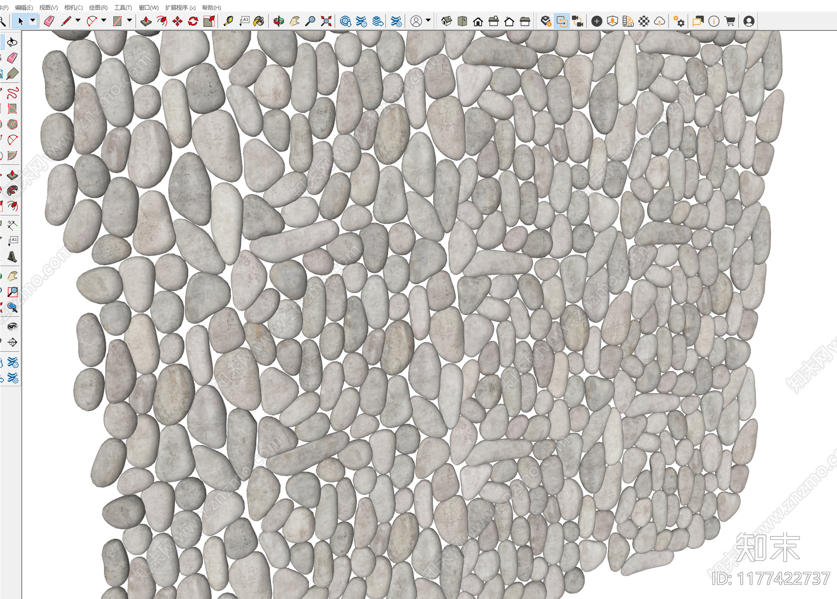Select the Zoom magnifier tool in top toolbar

tap(310, 21)
